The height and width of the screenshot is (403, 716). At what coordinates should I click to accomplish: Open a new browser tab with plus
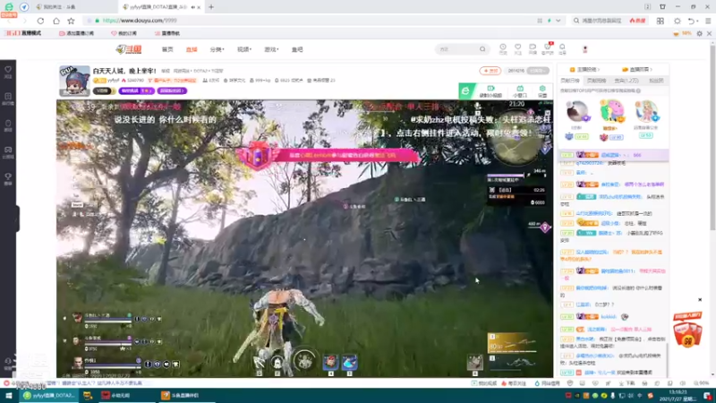coord(211,7)
